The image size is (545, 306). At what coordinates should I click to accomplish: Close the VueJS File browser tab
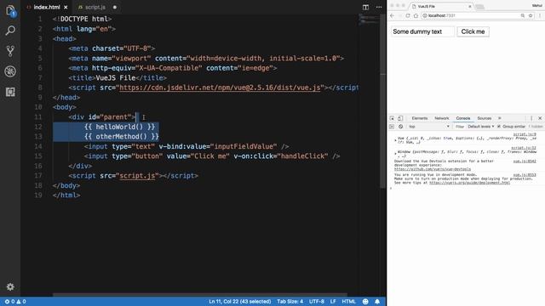[x=470, y=6]
